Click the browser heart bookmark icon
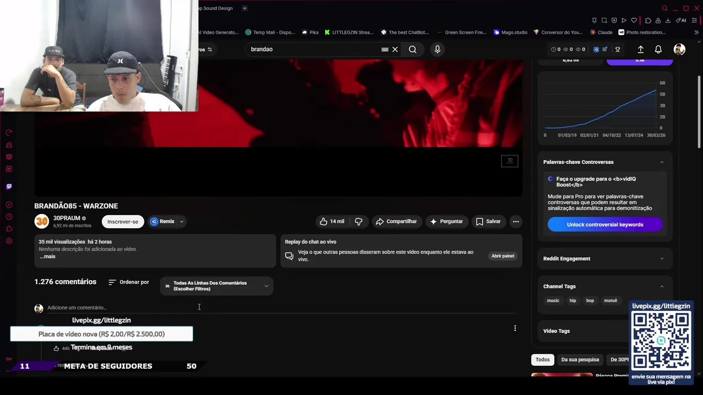The width and height of the screenshot is (703, 395). click(634, 20)
